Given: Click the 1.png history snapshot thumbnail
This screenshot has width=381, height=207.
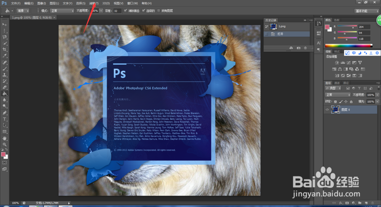Looking at the screenshot, I should [x=273, y=26].
